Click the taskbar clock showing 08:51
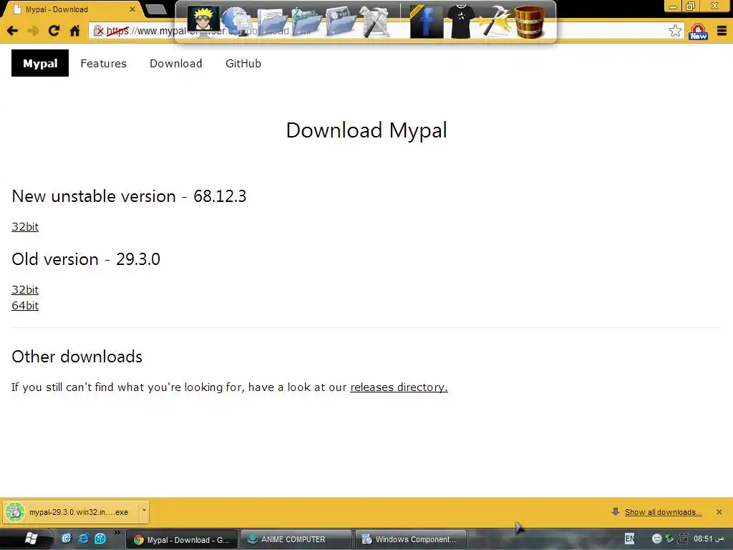 (x=709, y=539)
